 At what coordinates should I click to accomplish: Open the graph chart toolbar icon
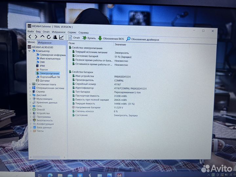[x=61, y=37]
